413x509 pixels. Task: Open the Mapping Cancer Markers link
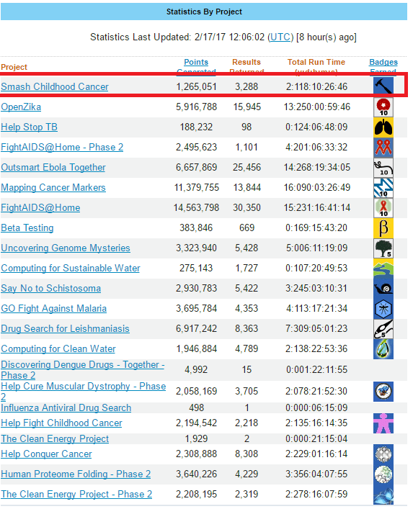(x=53, y=187)
